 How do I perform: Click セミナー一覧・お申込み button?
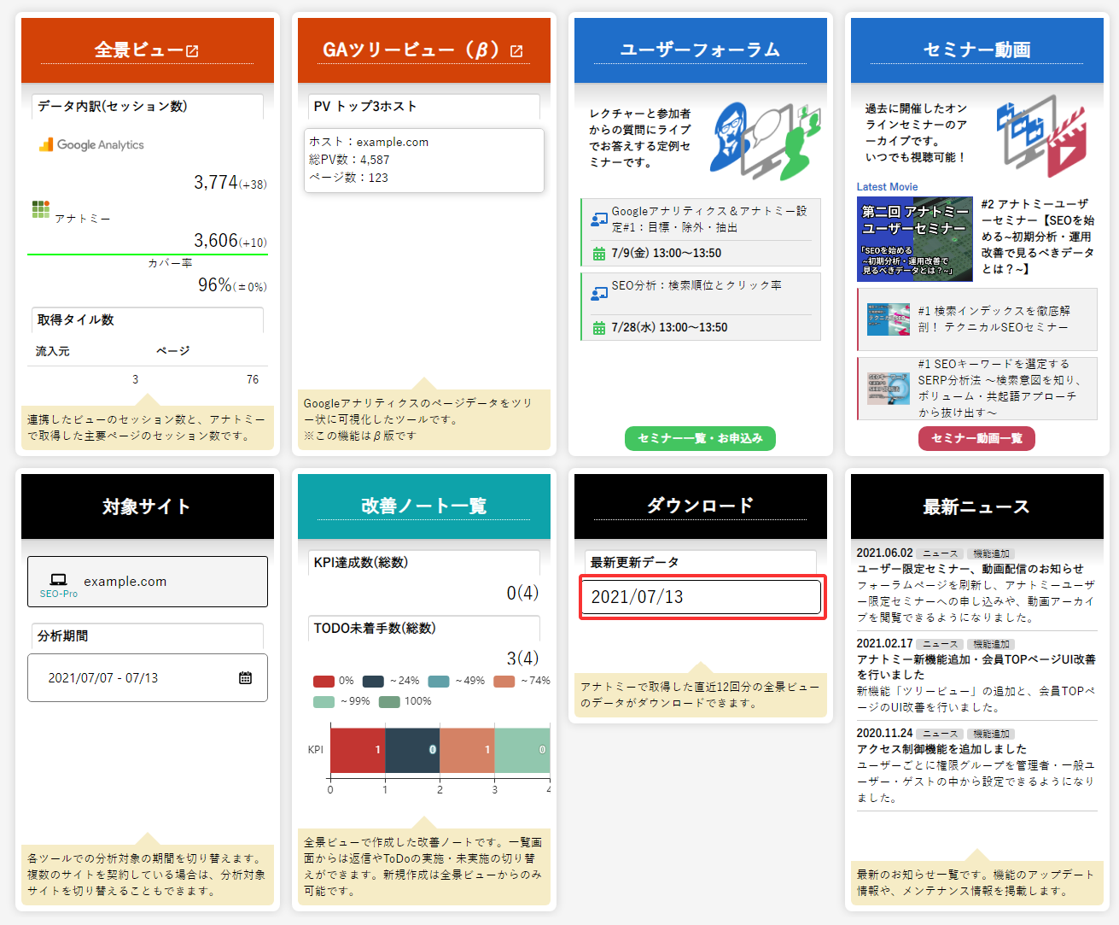click(x=700, y=438)
